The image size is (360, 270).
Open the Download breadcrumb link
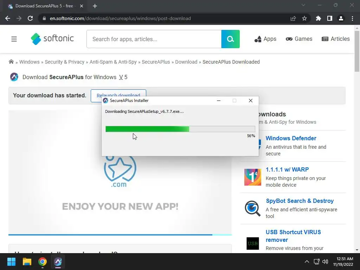coord(186,62)
